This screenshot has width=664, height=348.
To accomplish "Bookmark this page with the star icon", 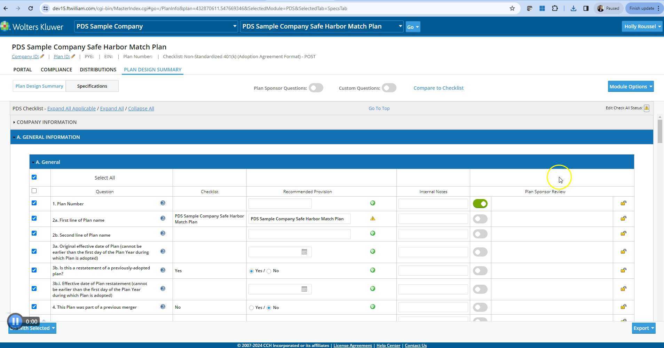I will pos(512,8).
